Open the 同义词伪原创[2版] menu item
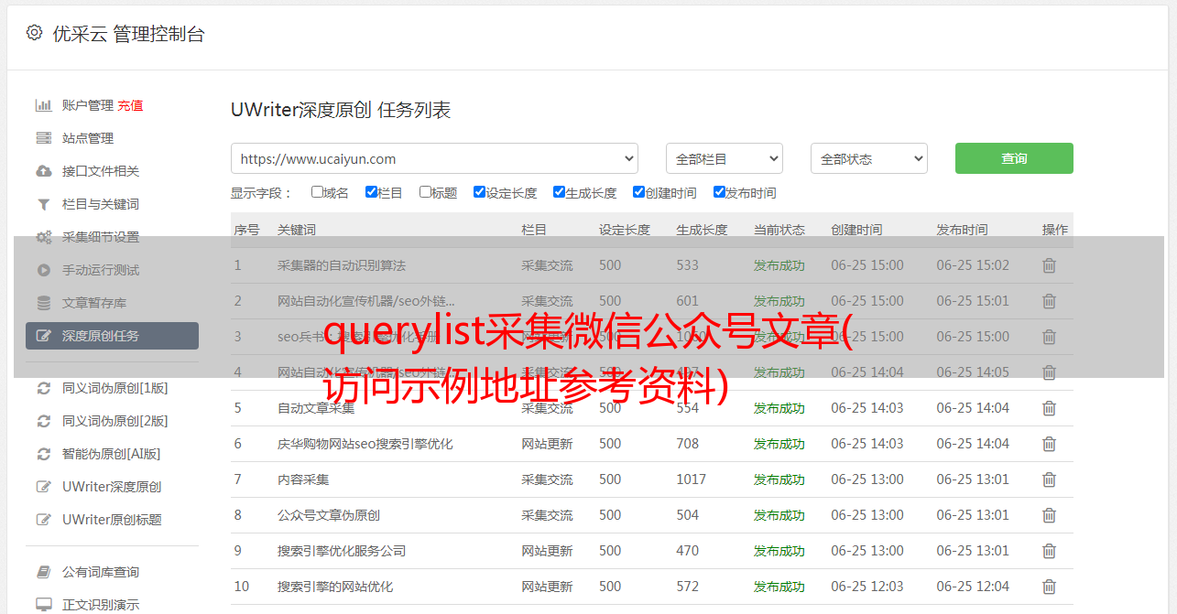Viewport: 1177px width, 614px height. 115,421
